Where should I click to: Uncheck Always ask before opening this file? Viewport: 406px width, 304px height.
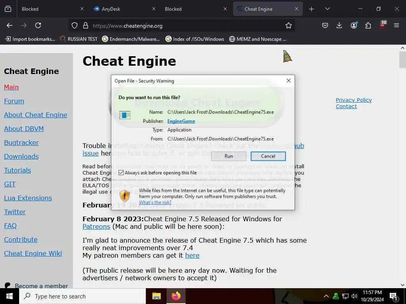tap(121, 173)
